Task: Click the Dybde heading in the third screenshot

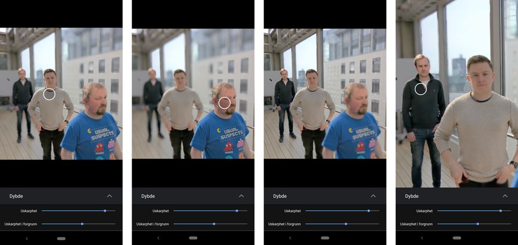Action: point(280,196)
